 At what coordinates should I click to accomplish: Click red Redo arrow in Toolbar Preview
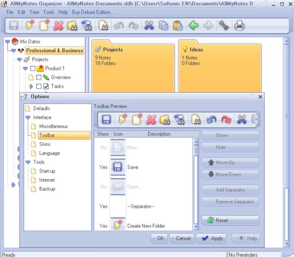[x=226, y=120]
